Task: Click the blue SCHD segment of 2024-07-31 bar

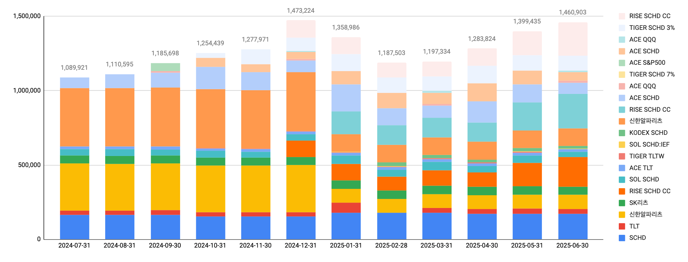Action: [75, 227]
